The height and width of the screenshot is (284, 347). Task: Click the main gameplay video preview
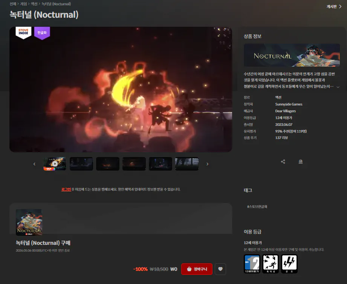(121, 89)
